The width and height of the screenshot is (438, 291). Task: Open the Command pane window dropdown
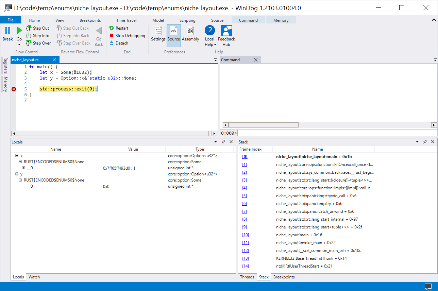coord(435,60)
